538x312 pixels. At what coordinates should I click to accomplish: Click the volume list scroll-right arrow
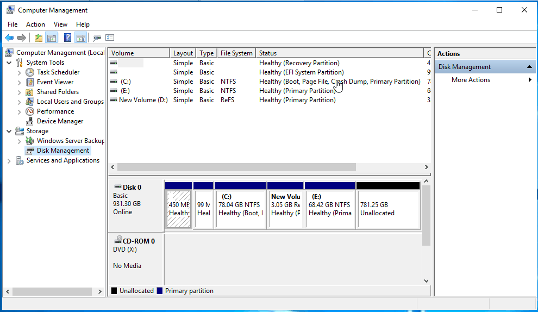[427, 167]
